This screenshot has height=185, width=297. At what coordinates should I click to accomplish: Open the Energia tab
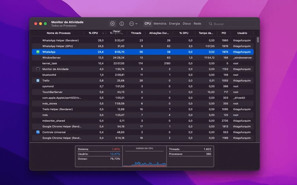[174, 24]
